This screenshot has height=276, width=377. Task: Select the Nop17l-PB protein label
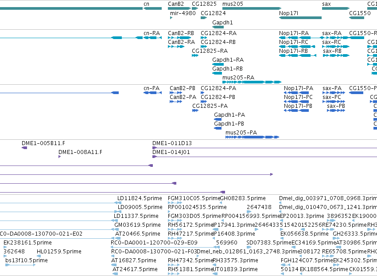pos(298,106)
